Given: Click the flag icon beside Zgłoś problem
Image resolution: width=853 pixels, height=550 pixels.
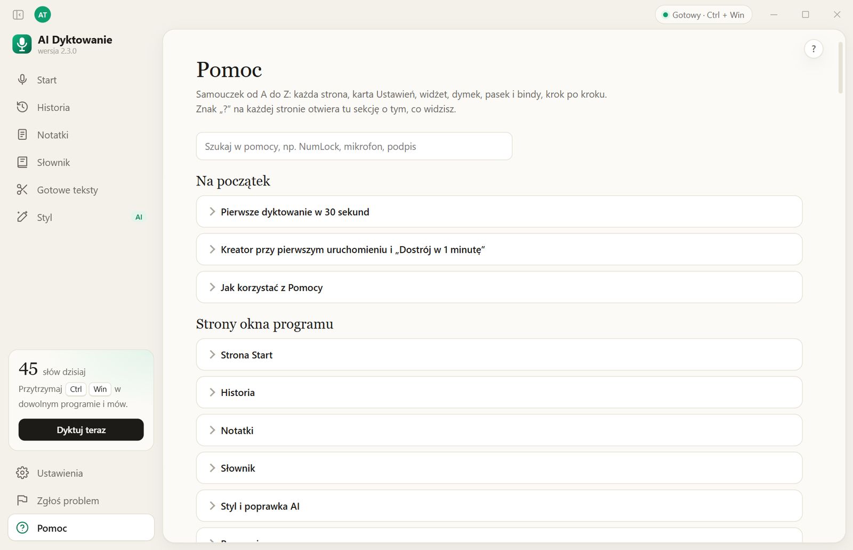Looking at the screenshot, I should pyautogui.click(x=22, y=500).
